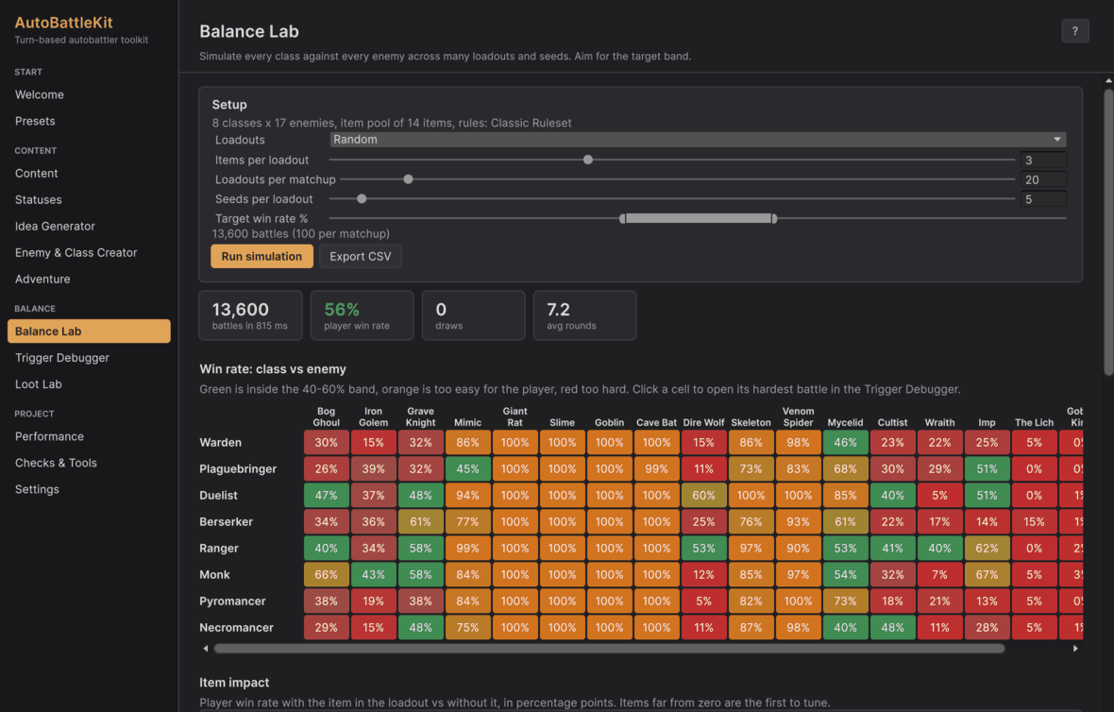
Task: Click the Seeds per loadout number field
Action: (1043, 199)
